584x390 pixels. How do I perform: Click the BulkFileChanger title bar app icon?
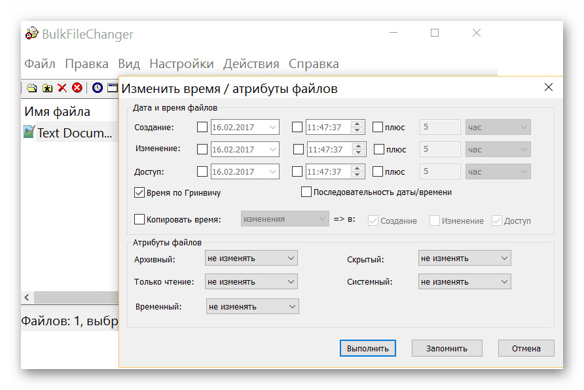click(x=31, y=33)
